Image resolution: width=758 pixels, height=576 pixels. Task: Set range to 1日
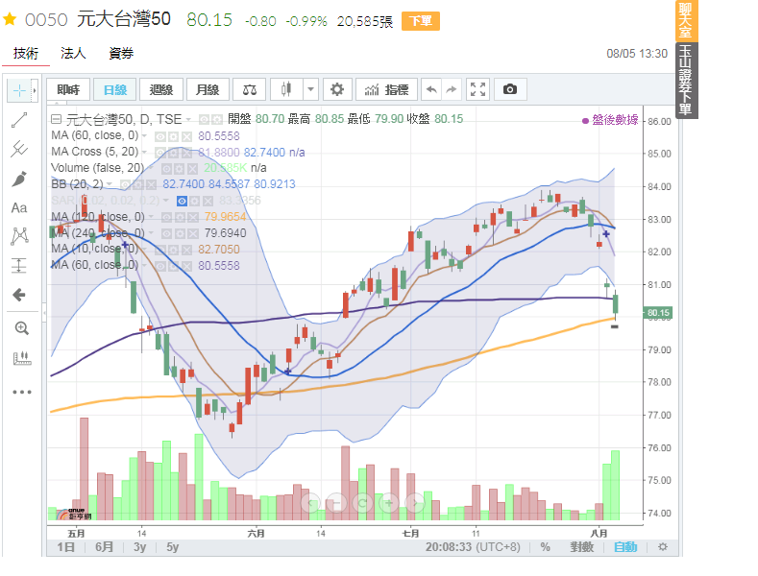pyautogui.click(x=66, y=547)
